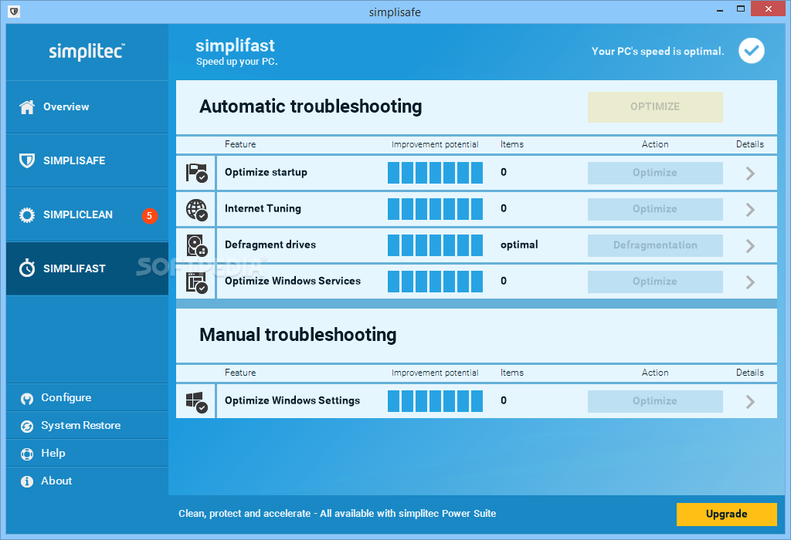791x540 pixels.
Task: Click the yellow Upgrade button
Action: tap(726, 515)
